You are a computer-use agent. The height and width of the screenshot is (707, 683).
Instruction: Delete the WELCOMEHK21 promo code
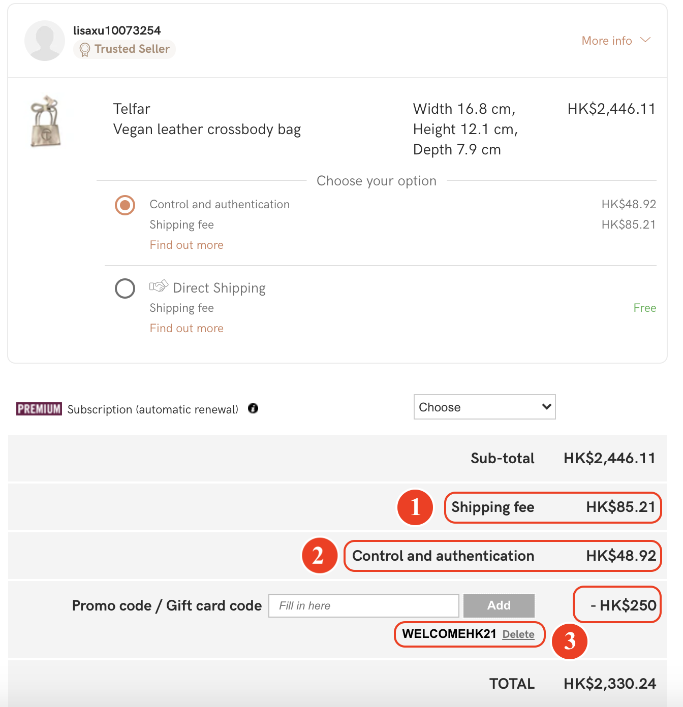518,634
